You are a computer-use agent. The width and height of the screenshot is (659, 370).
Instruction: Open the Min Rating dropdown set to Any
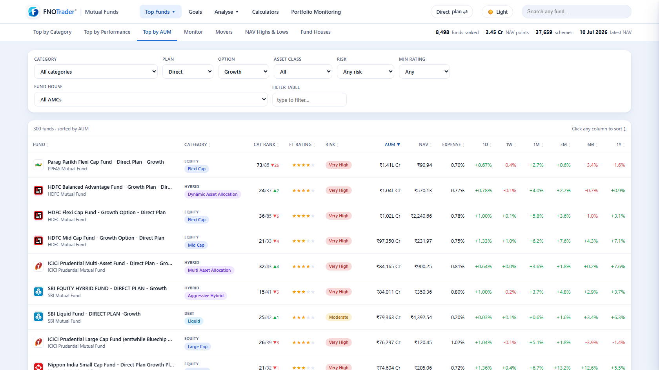click(424, 72)
